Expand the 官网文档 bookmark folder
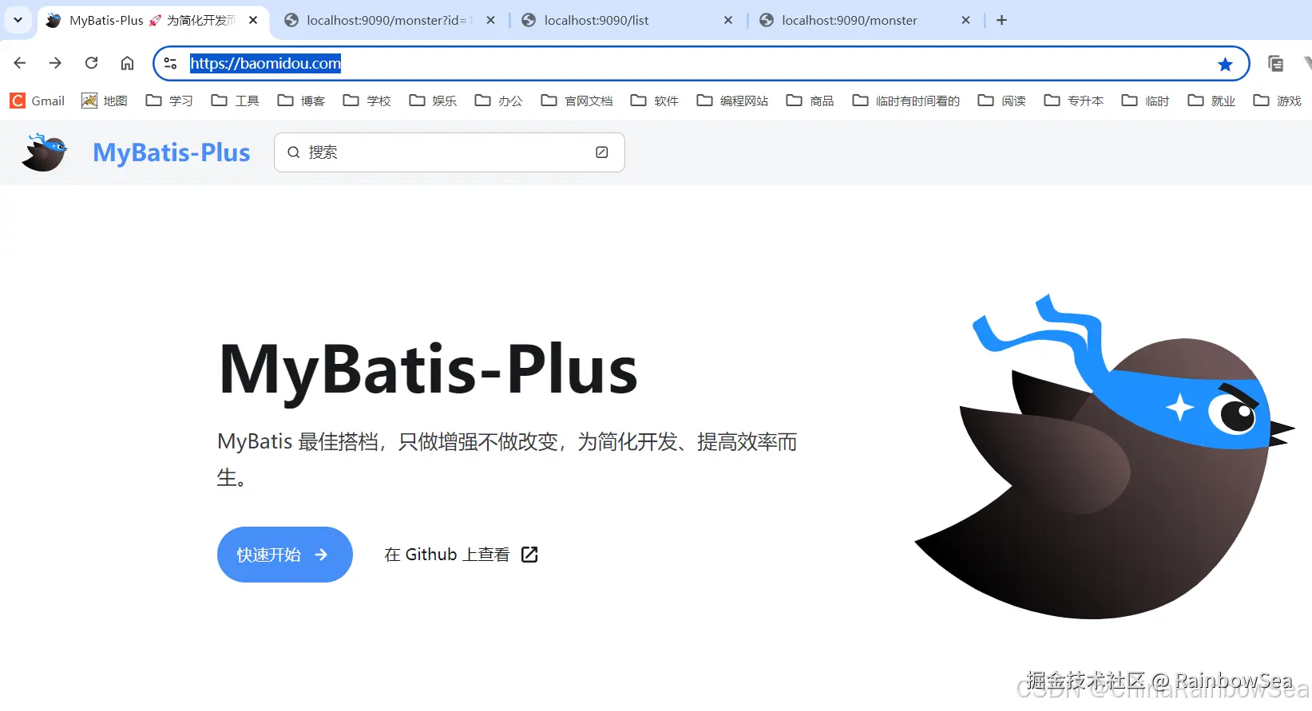This screenshot has height=711, width=1312. 577,101
